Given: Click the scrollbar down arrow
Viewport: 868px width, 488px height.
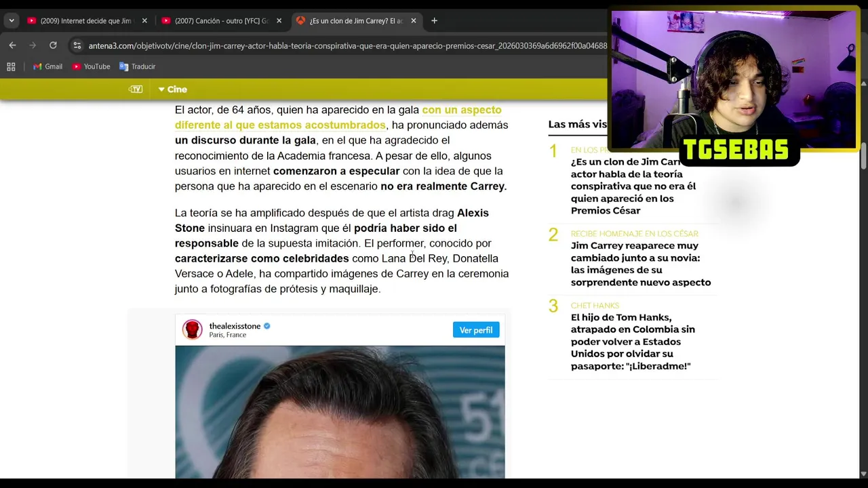Looking at the screenshot, I should (x=863, y=474).
